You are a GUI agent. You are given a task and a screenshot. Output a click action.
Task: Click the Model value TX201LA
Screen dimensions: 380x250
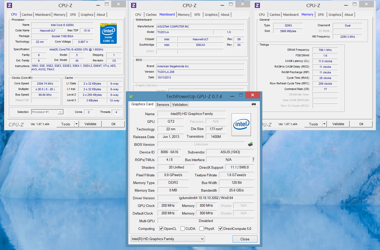[x=185, y=32]
